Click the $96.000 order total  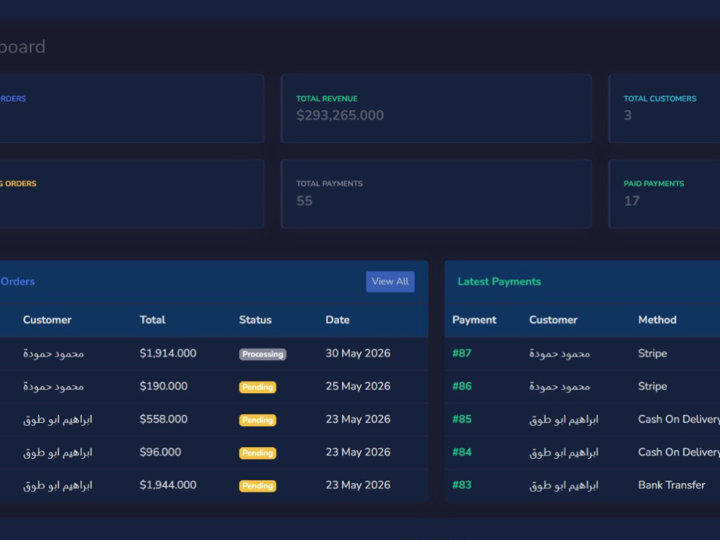tap(161, 452)
